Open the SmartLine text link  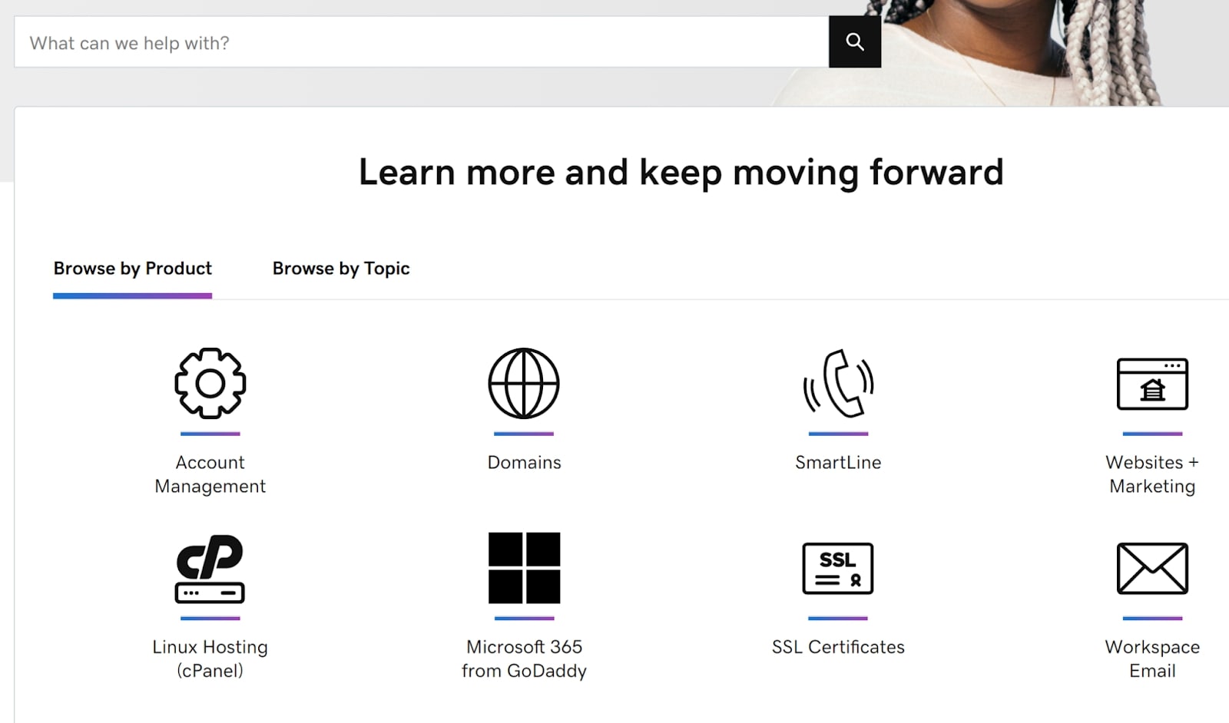(838, 463)
